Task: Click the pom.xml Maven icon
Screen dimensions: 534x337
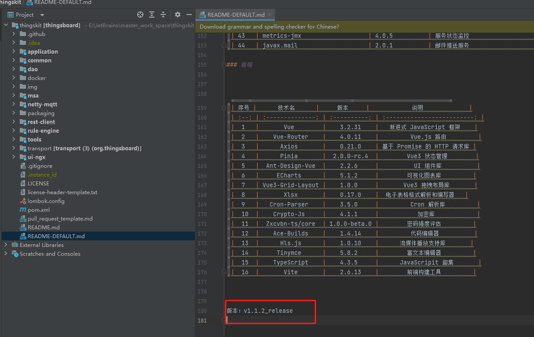Action: click(x=23, y=210)
